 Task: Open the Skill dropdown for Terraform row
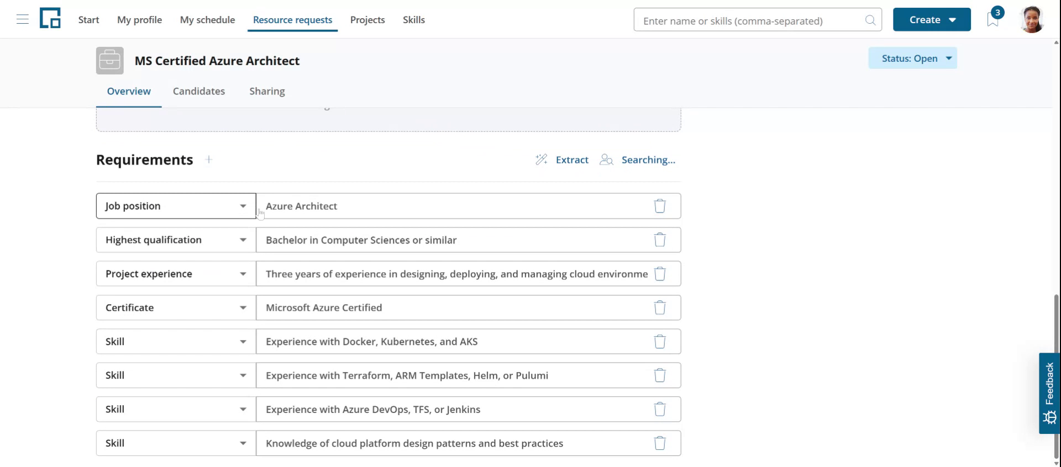pyautogui.click(x=176, y=375)
